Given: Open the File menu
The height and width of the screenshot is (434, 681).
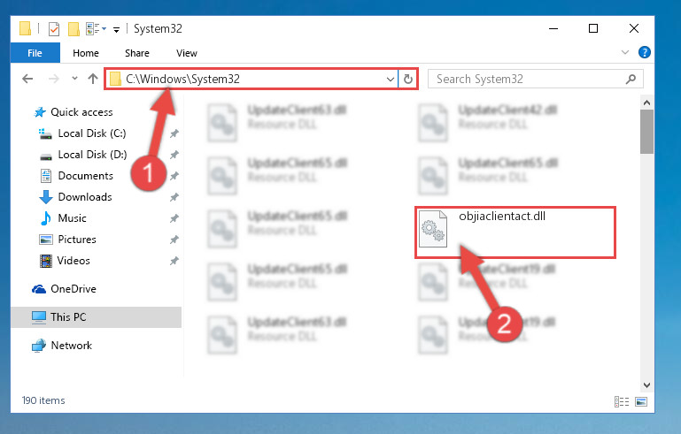Looking at the screenshot, I should (35, 53).
